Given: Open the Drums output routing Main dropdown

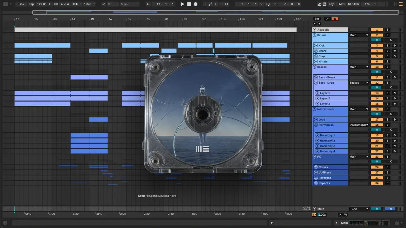Looking at the screenshot, I should click(359, 35).
